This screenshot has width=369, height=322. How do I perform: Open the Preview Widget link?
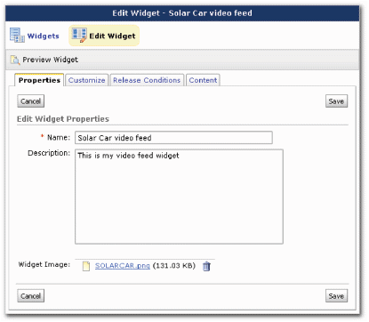pos(50,60)
